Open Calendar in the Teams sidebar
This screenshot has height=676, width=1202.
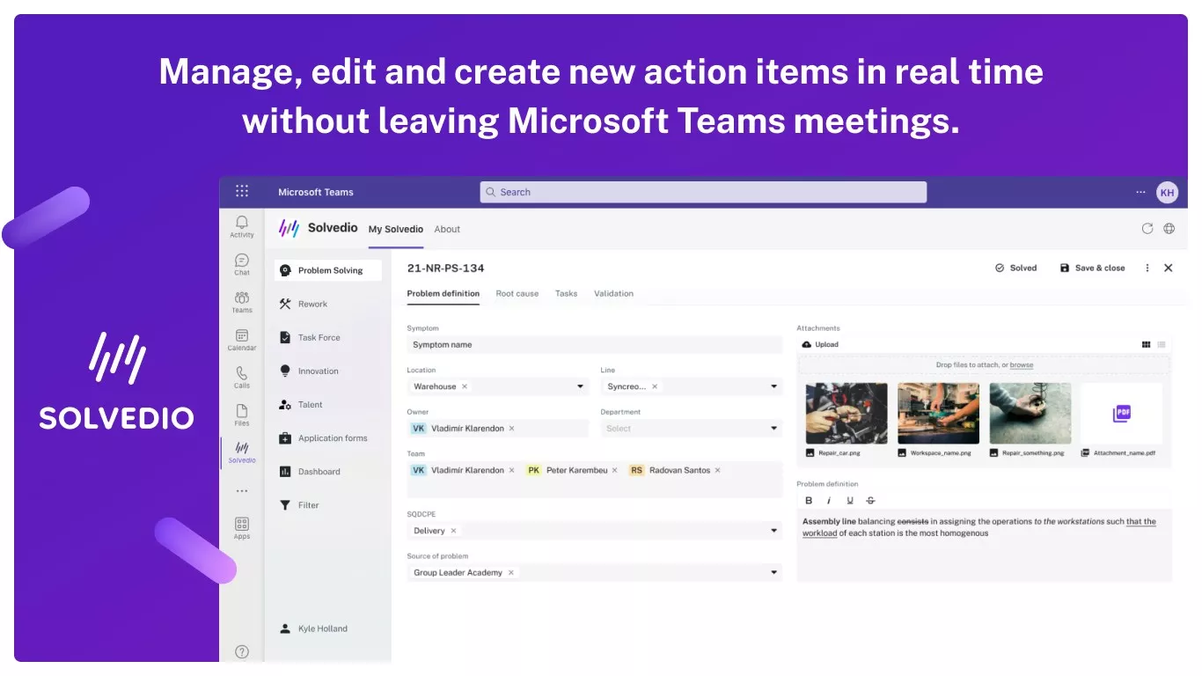coord(242,341)
